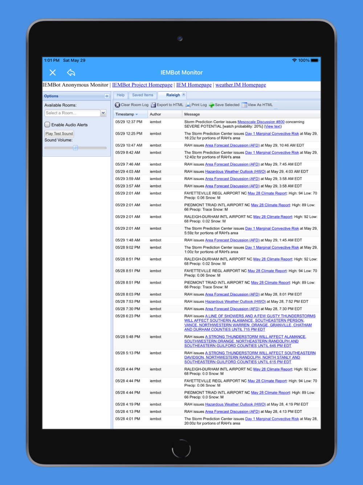Click Play Test Sound button
This screenshot has width=363, height=485.
coord(59,133)
